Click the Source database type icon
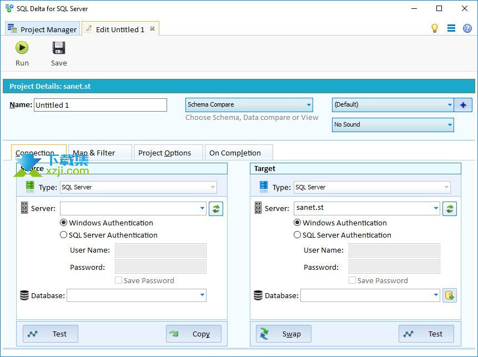 coord(30,187)
